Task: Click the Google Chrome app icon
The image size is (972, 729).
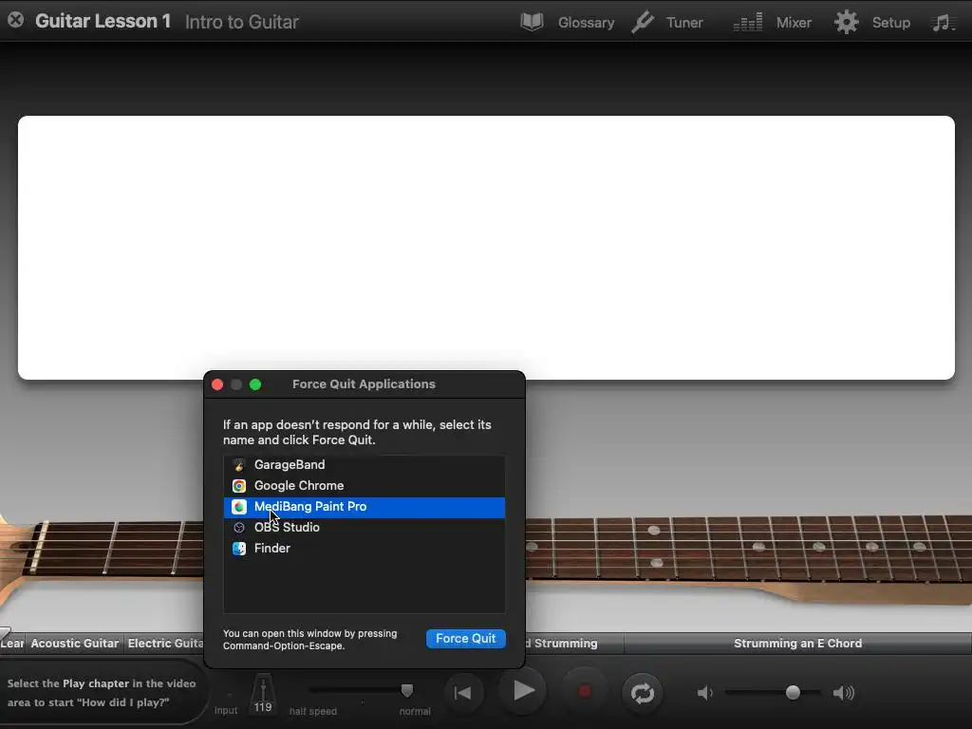Action: pyautogui.click(x=238, y=486)
